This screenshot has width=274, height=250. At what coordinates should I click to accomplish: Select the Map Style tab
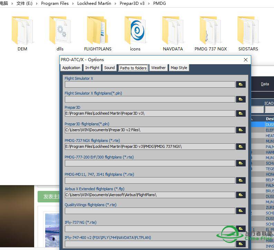(179, 68)
